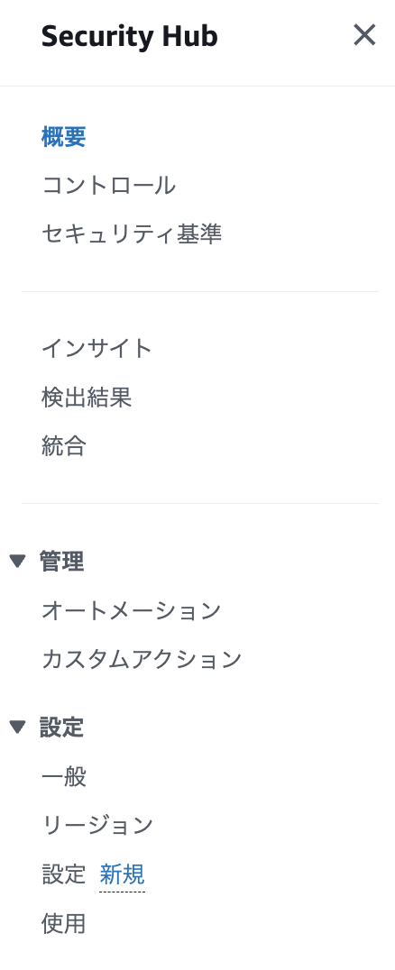This screenshot has width=395, height=970.
Task: Open the 検出結果 findings page
Action: [87, 398]
